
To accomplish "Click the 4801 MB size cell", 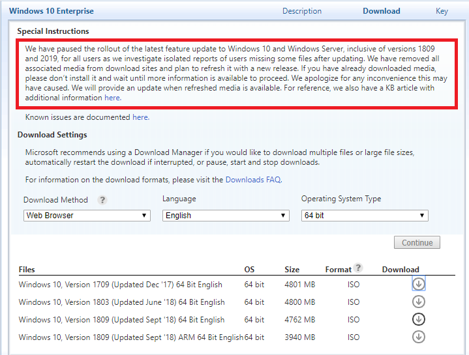I will pos(299,285).
